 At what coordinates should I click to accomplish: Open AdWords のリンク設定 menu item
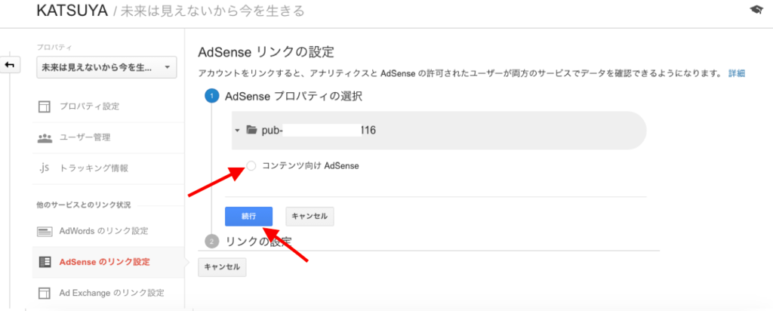[x=103, y=231]
